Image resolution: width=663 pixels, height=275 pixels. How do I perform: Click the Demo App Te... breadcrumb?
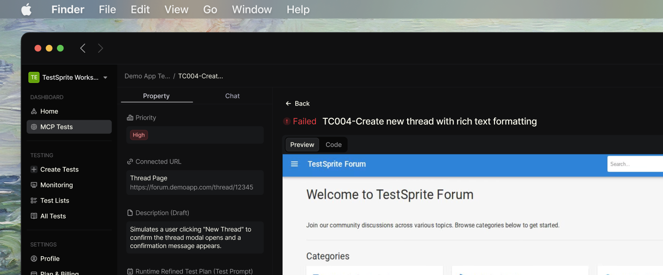tap(147, 76)
